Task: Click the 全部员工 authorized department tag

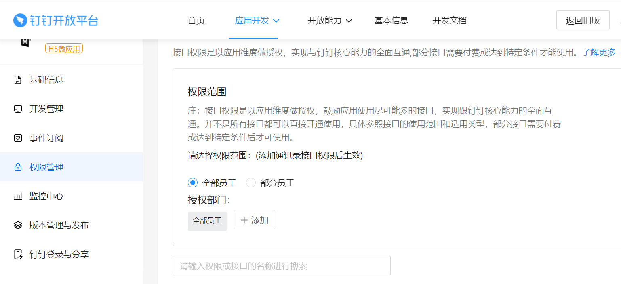Action: click(207, 221)
